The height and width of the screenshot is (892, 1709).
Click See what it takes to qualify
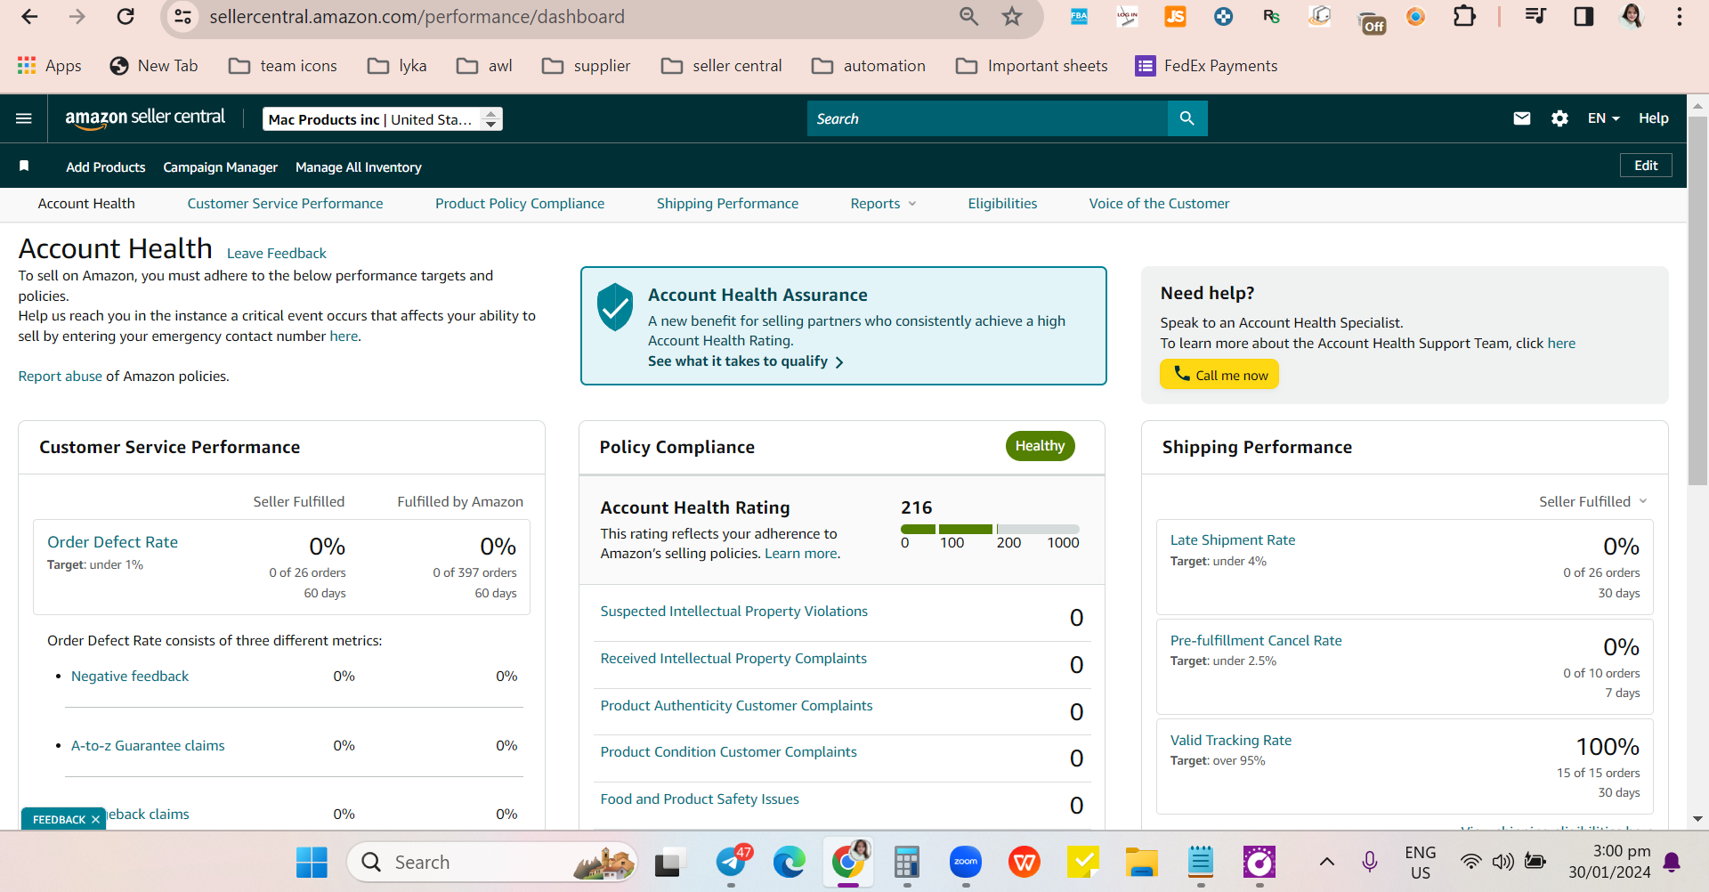pyautogui.click(x=746, y=361)
